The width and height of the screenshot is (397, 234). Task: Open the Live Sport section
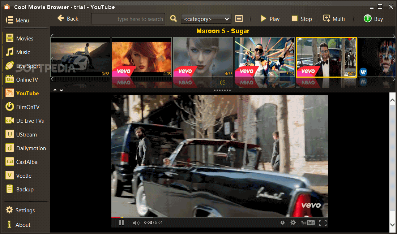click(x=28, y=66)
